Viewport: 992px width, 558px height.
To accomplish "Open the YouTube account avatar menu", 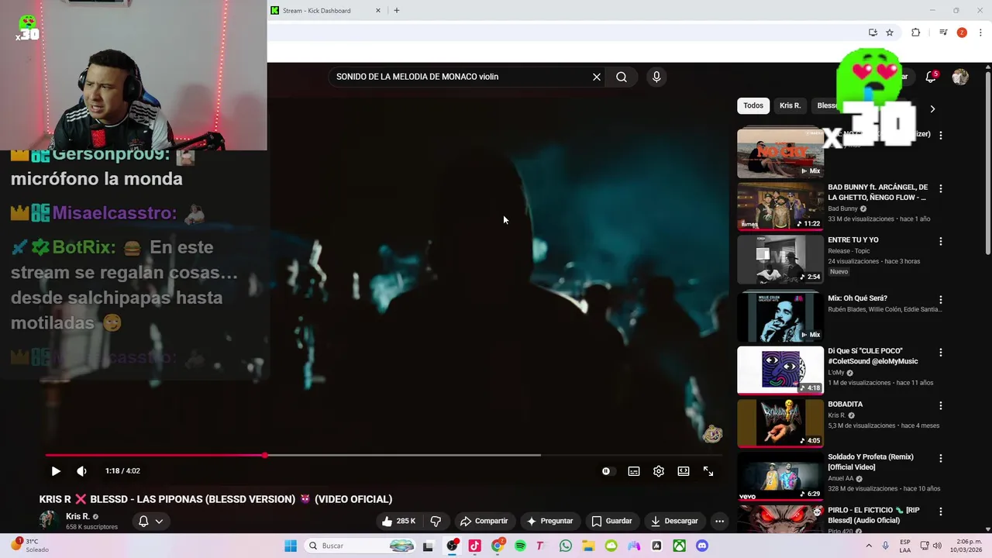I will 960,77.
